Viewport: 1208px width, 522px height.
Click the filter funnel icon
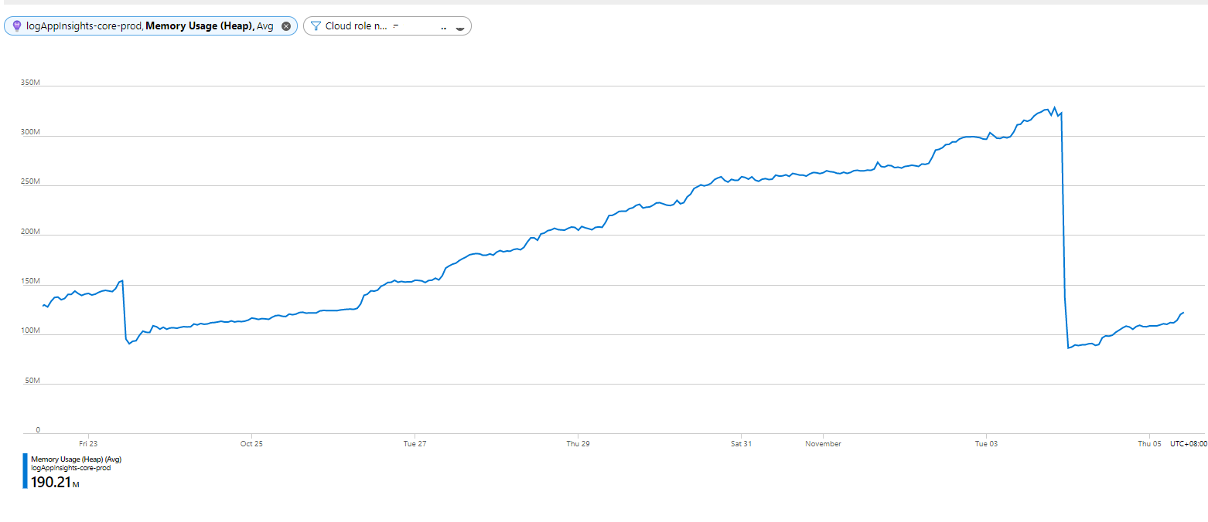tap(315, 25)
